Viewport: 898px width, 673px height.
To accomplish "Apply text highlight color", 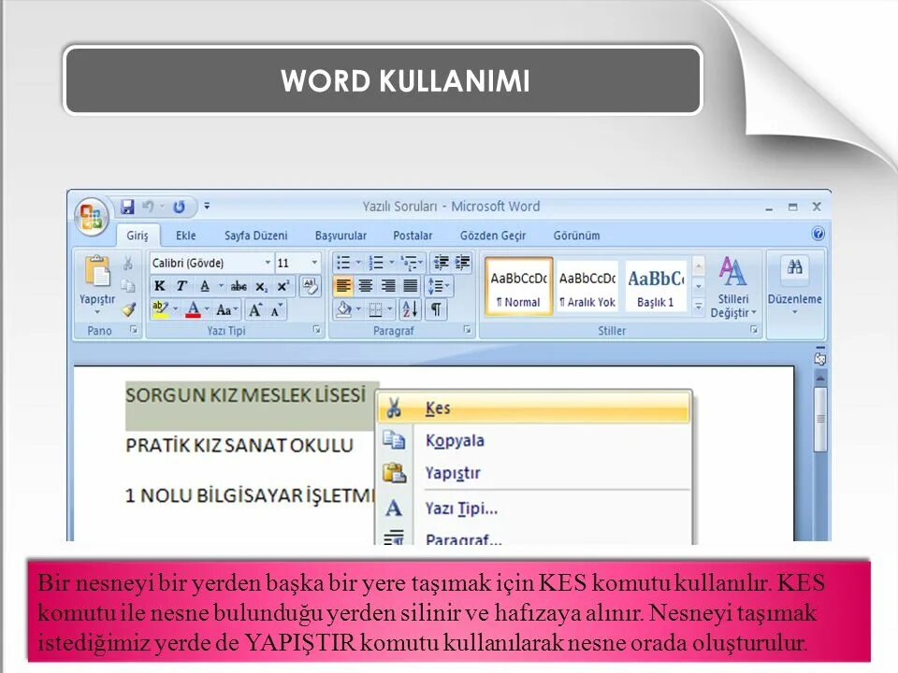I will tap(160, 309).
